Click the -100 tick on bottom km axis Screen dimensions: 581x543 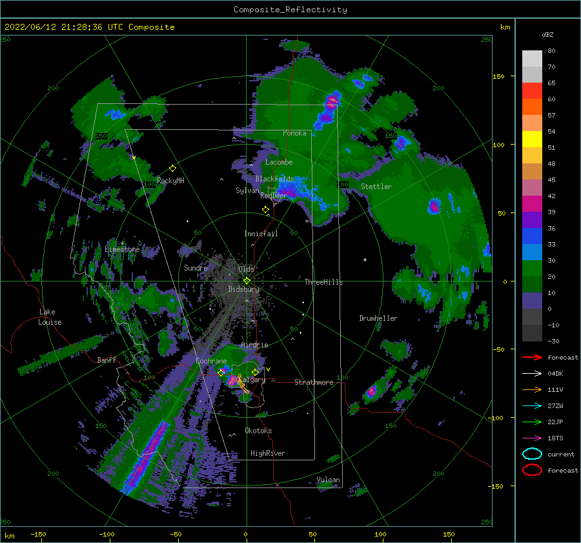(x=107, y=535)
